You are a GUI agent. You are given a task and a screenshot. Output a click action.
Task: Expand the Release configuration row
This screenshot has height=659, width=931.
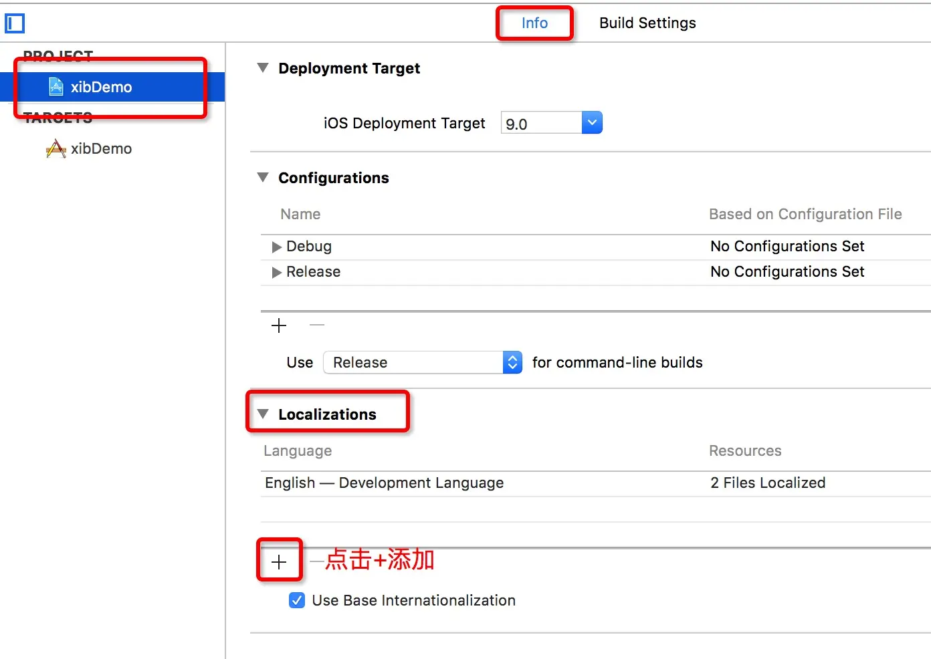click(276, 273)
